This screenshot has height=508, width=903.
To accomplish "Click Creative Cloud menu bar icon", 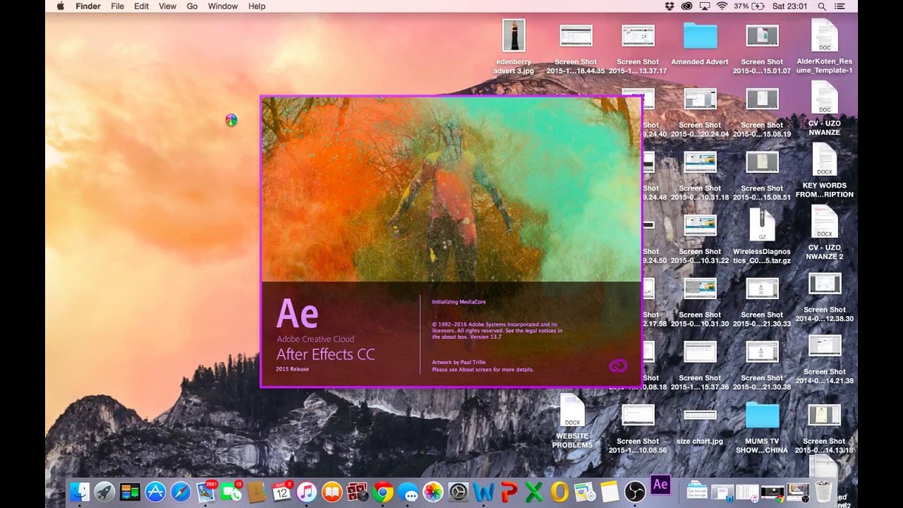I will click(686, 6).
